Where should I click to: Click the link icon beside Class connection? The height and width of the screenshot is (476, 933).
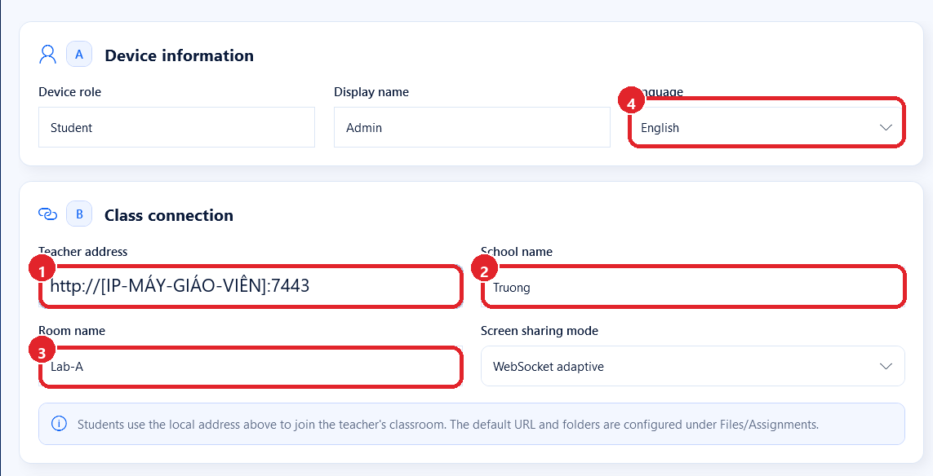(47, 214)
